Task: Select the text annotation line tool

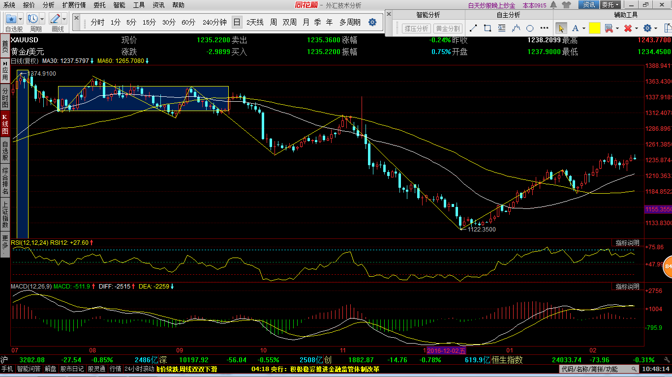Action: (502, 28)
